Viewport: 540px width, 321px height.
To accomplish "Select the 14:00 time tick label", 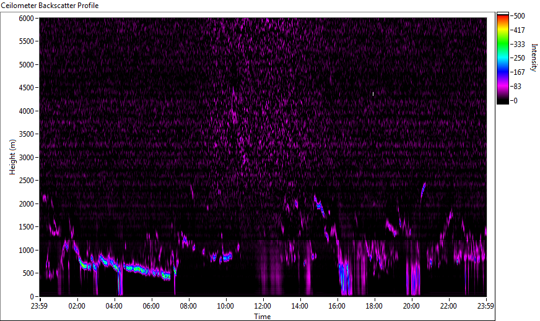I will pyautogui.click(x=300, y=306).
